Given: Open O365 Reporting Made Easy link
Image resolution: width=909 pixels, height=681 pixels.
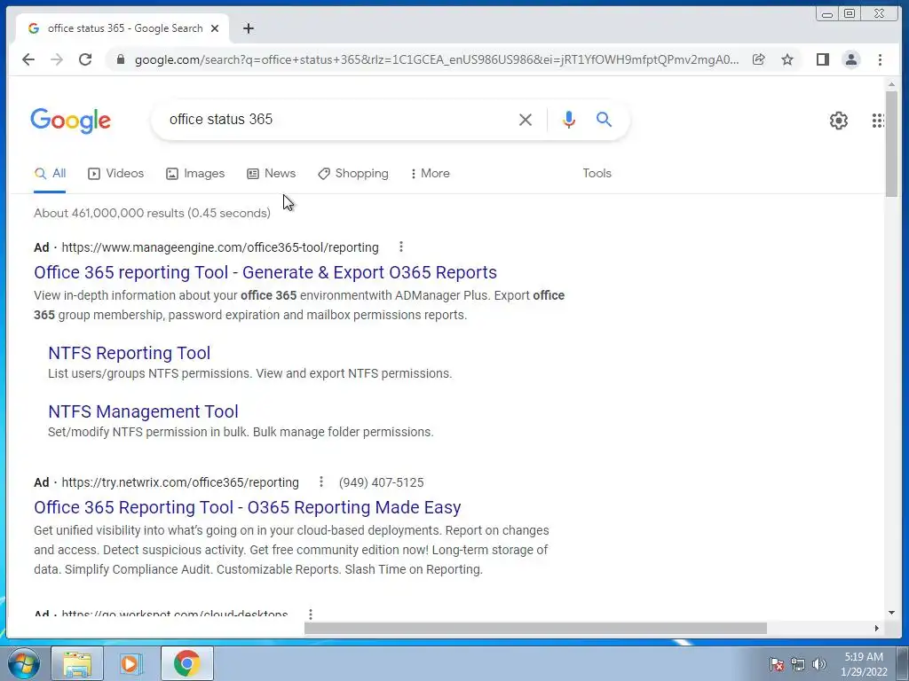Looking at the screenshot, I should [248, 507].
